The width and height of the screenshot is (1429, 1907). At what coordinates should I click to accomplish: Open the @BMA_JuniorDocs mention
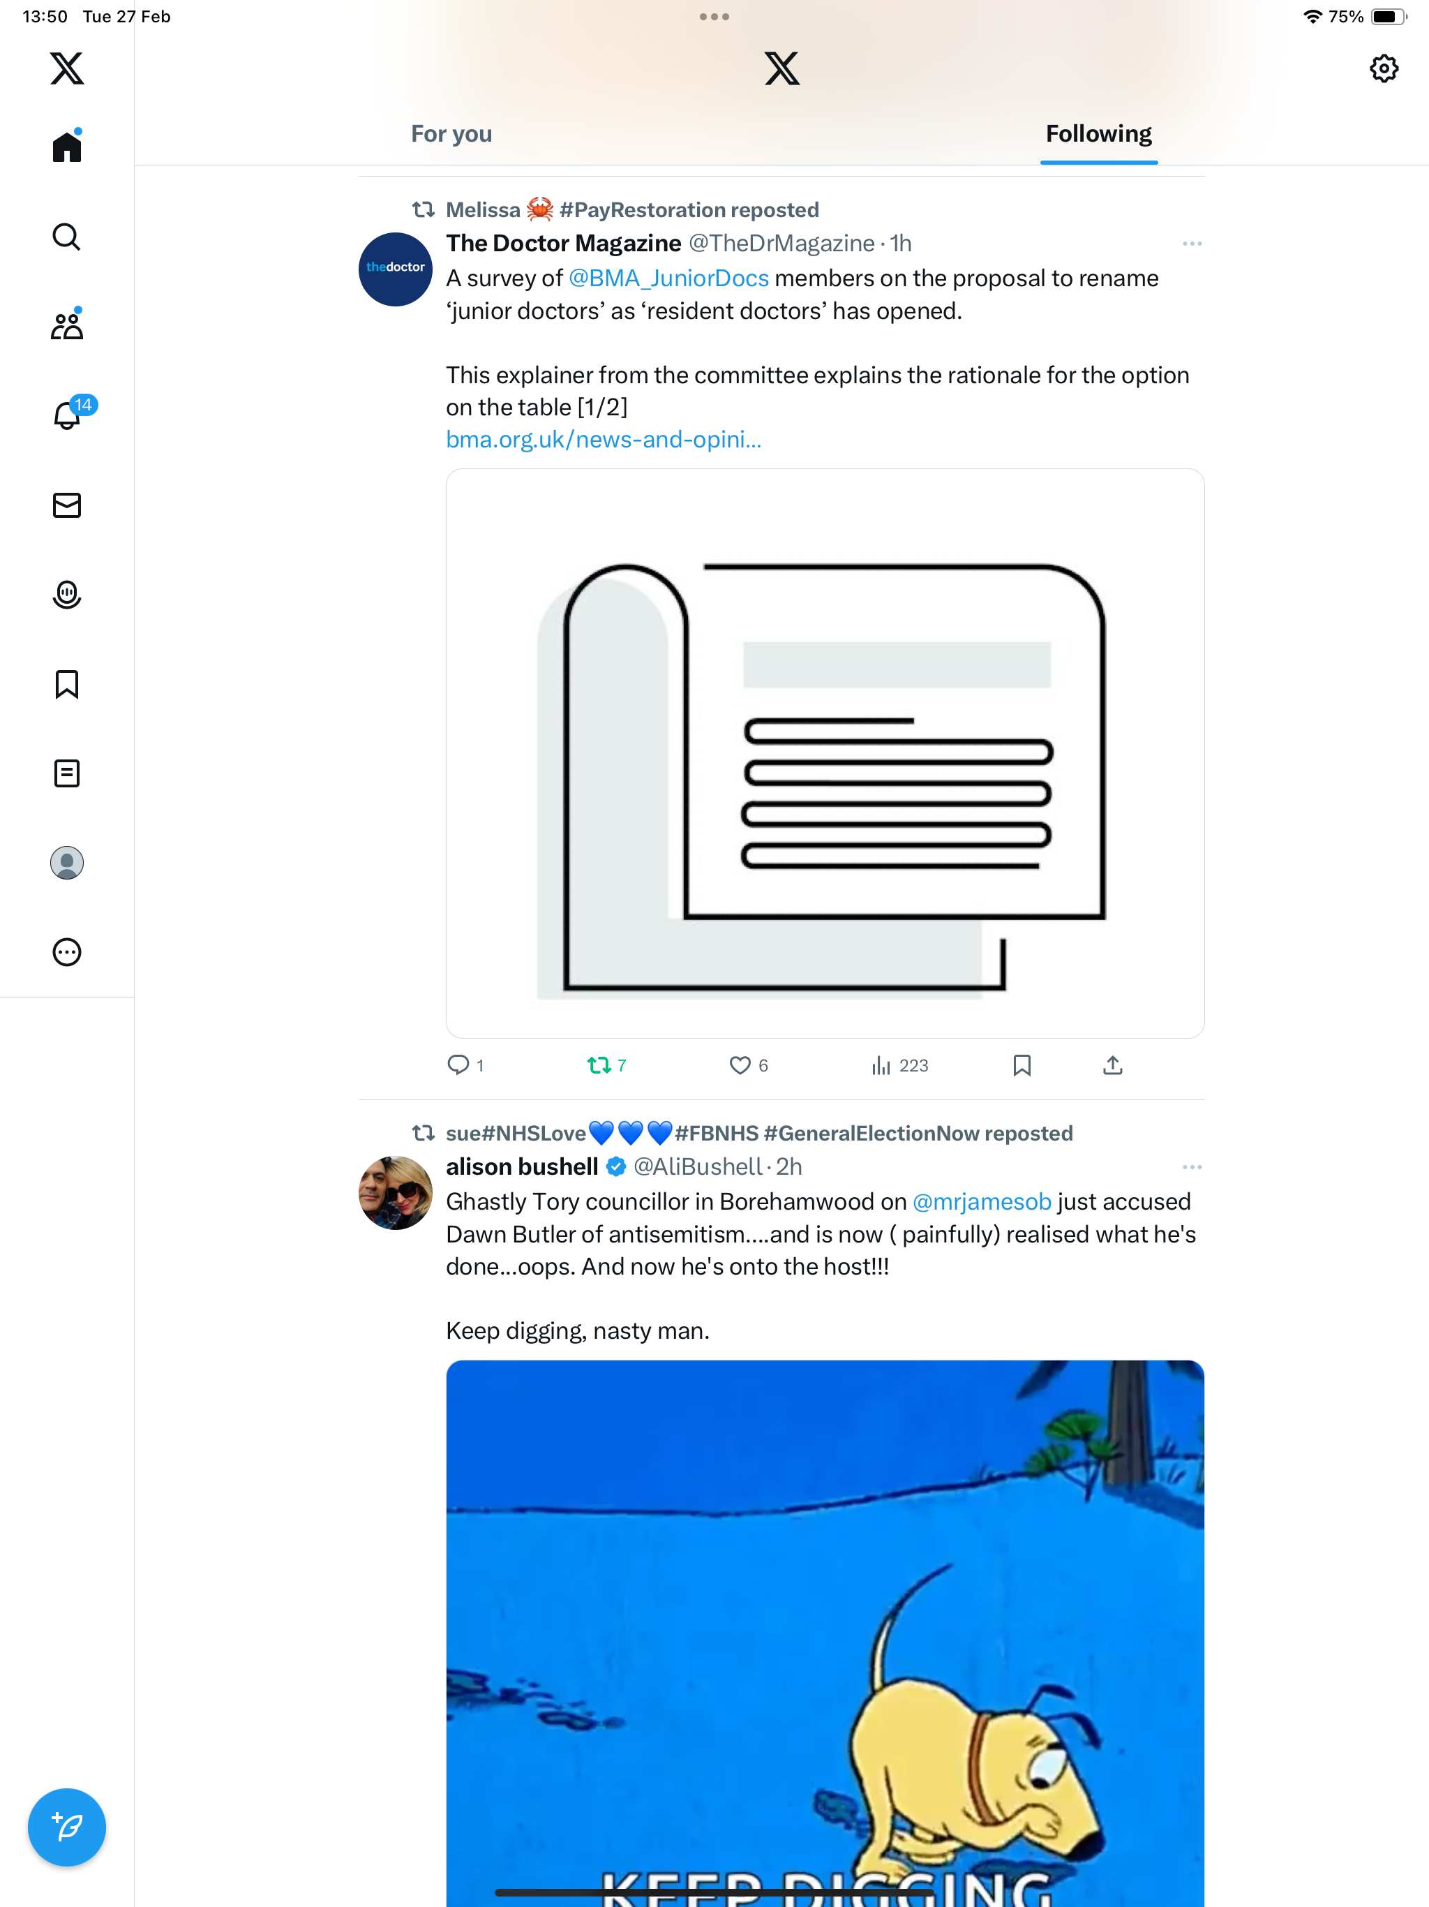point(668,279)
